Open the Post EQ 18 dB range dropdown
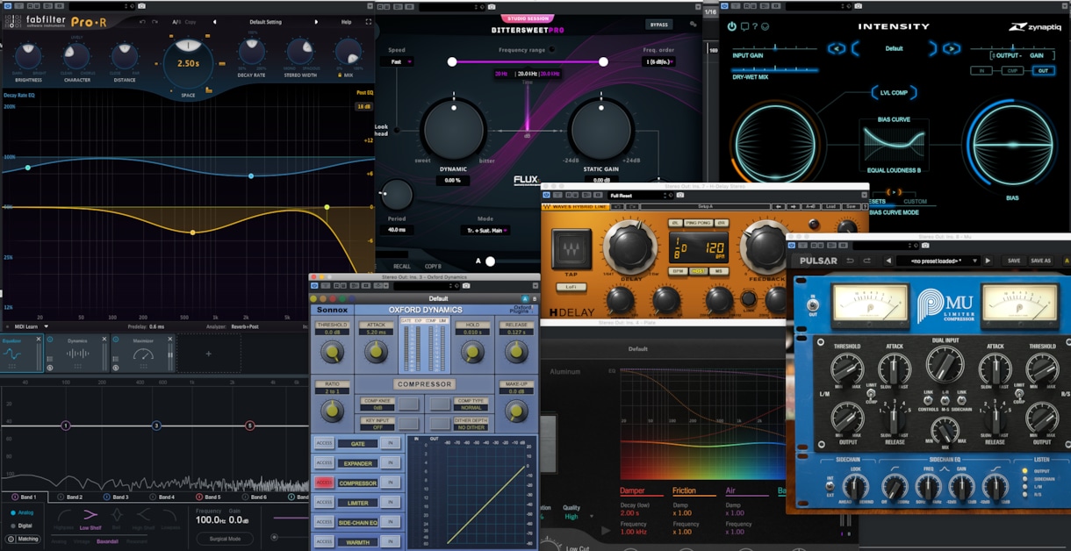The image size is (1071, 551). 363,106
